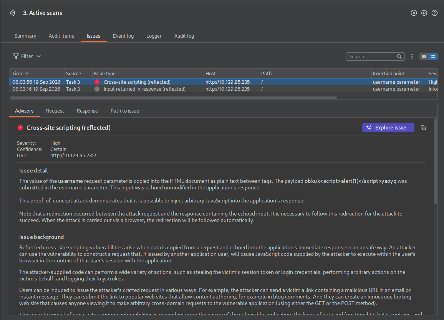444x320 pixels.
Task: Click the obkuk script payload text
Action: pyautogui.click(x=350, y=181)
